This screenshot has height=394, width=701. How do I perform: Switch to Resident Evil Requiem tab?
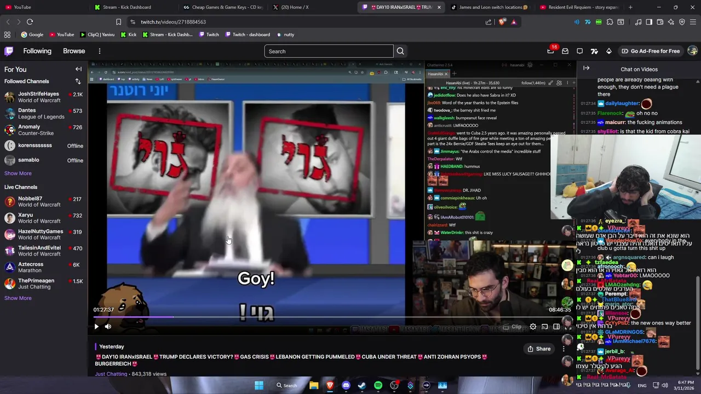click(579, 7)
